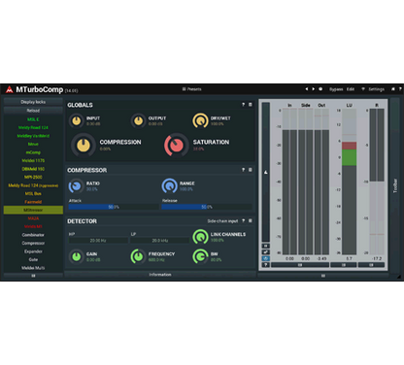Click the random preset circle icon
Viewport: 404px width, 365px height.
click(x=320, y=89)
